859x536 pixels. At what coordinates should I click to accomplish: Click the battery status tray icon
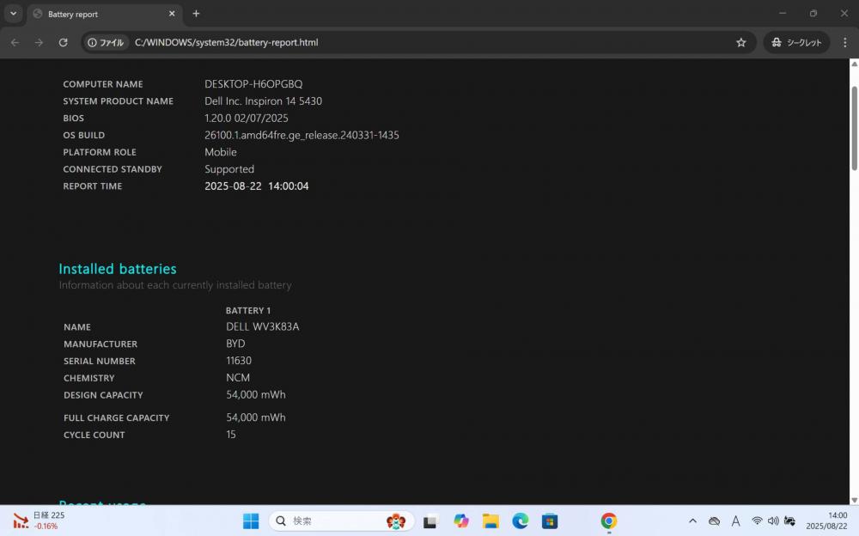pos(789,521)
